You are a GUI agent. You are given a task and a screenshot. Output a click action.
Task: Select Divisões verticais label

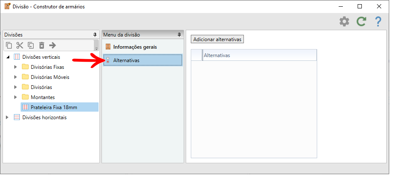tap(41, 57)
